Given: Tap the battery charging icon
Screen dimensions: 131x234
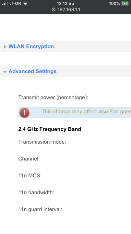Looking at the screenshot, I should [125, 4].
